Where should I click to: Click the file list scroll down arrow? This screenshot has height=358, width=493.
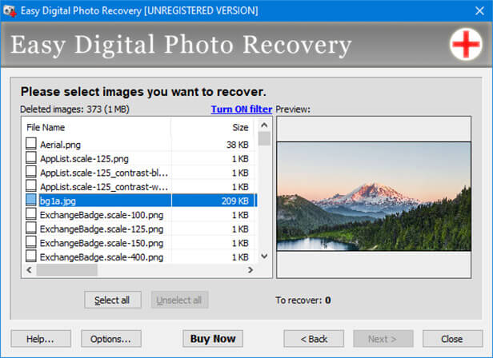pos(264,257)
